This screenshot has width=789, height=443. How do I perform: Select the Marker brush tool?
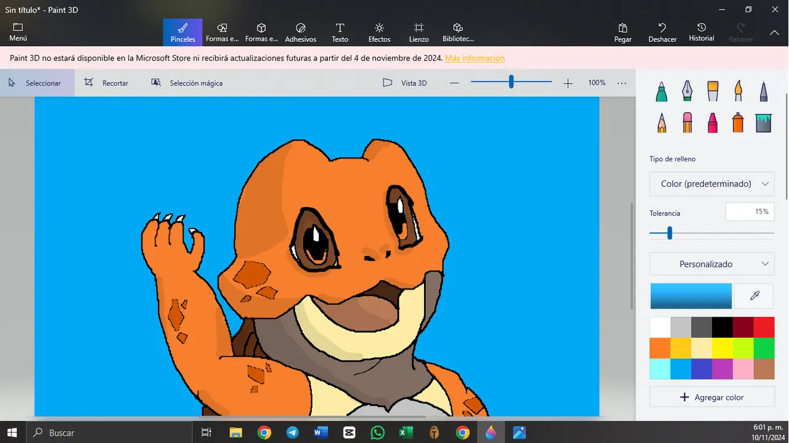(x=661, y=91)
